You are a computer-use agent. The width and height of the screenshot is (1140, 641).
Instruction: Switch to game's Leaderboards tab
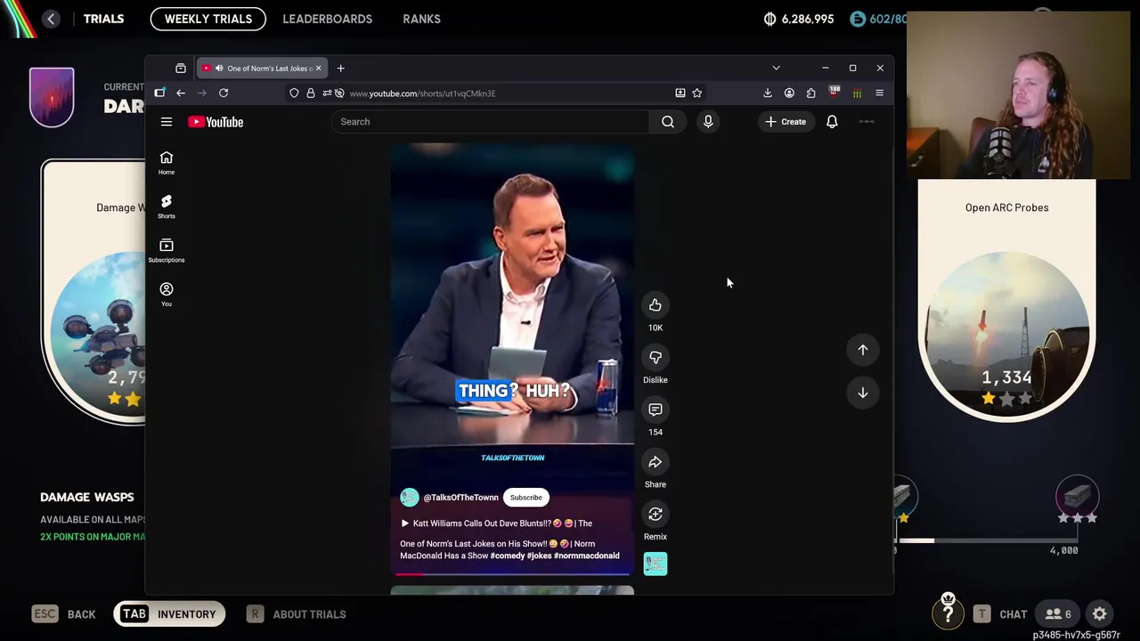(328, 19)
